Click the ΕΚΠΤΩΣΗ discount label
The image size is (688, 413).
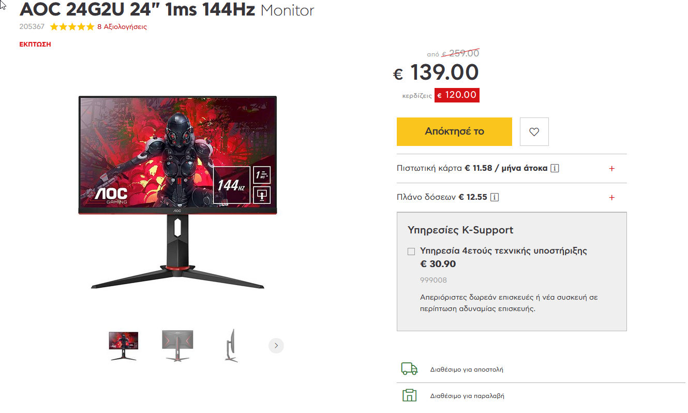coord(35,45)
